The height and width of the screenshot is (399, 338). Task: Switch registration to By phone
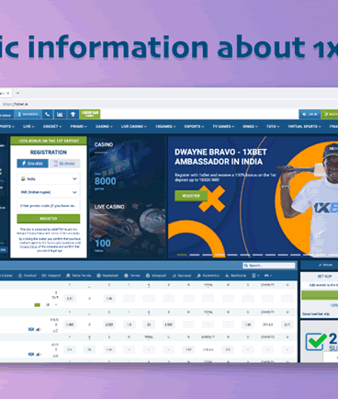(x=65, y=164)
